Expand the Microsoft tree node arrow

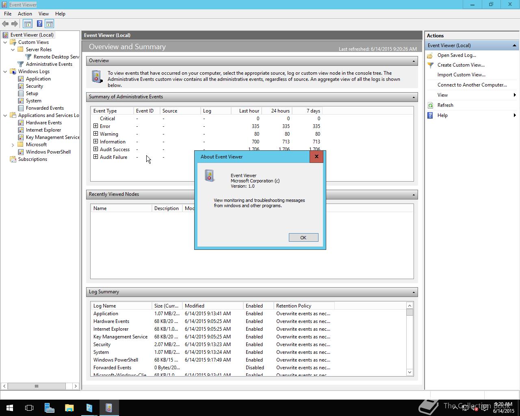tap(13, 145)
